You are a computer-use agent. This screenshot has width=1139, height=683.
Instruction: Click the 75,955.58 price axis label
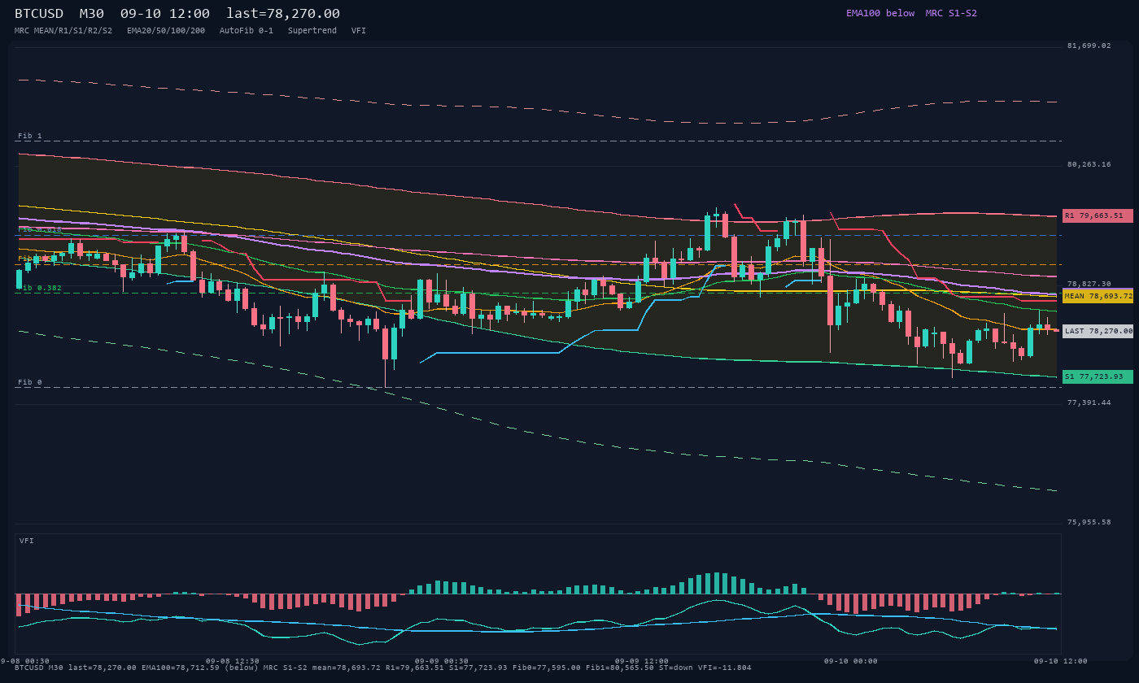(x=1089, y=522)
